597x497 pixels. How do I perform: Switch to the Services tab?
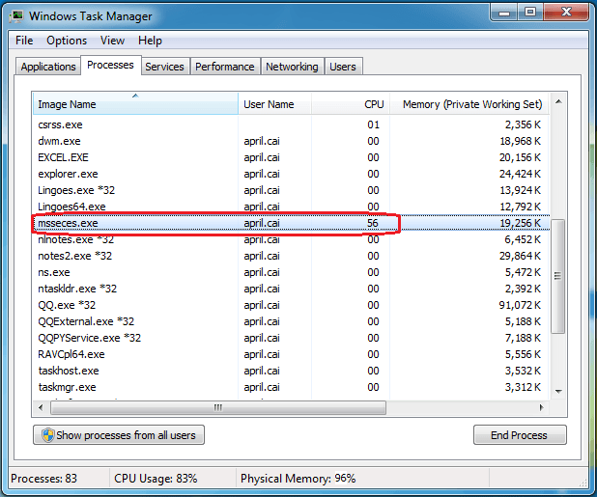pos(164,67)
